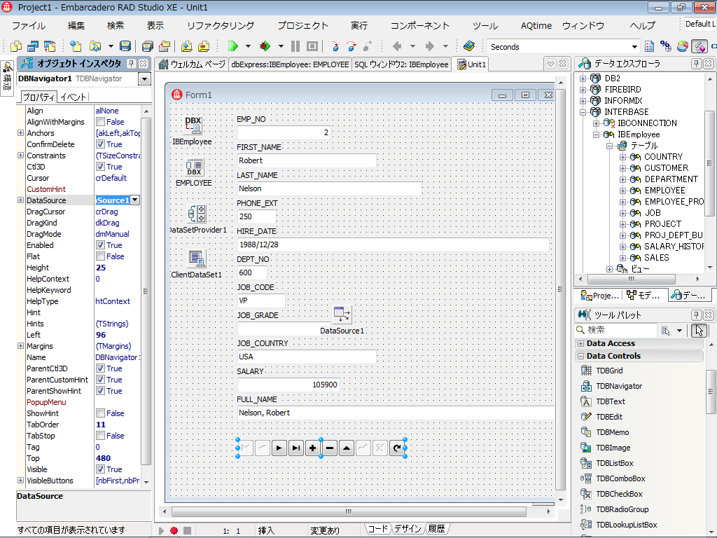Click the tool palette 検索 search field
Screen dimensions: 717x538
tap(615, 330)
